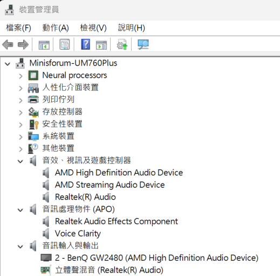Select the 存放控制器 label
Image resolution: width=280 pixels, height=276 pixels.
pos(63,112)
